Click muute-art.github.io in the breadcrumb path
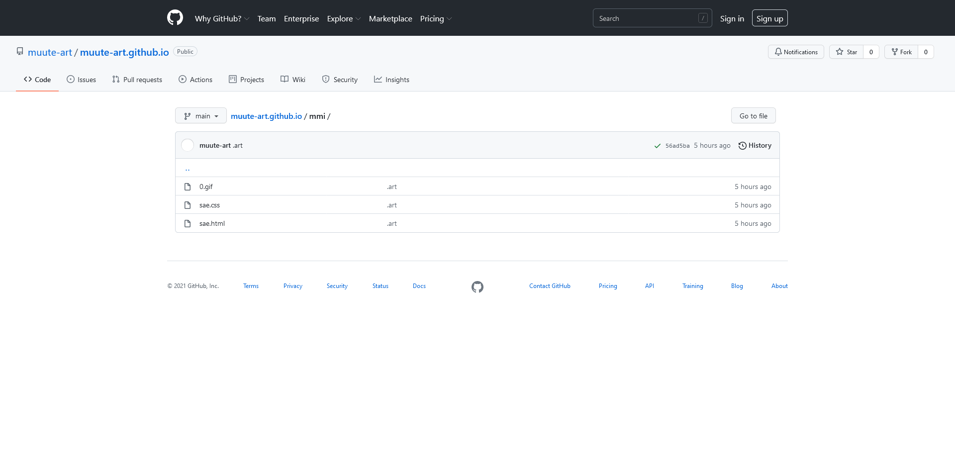 (267, 116)
